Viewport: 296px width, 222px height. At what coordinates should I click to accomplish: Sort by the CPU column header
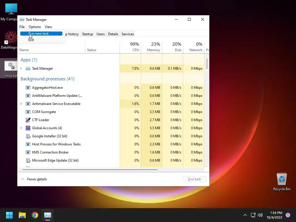(130, 47)
